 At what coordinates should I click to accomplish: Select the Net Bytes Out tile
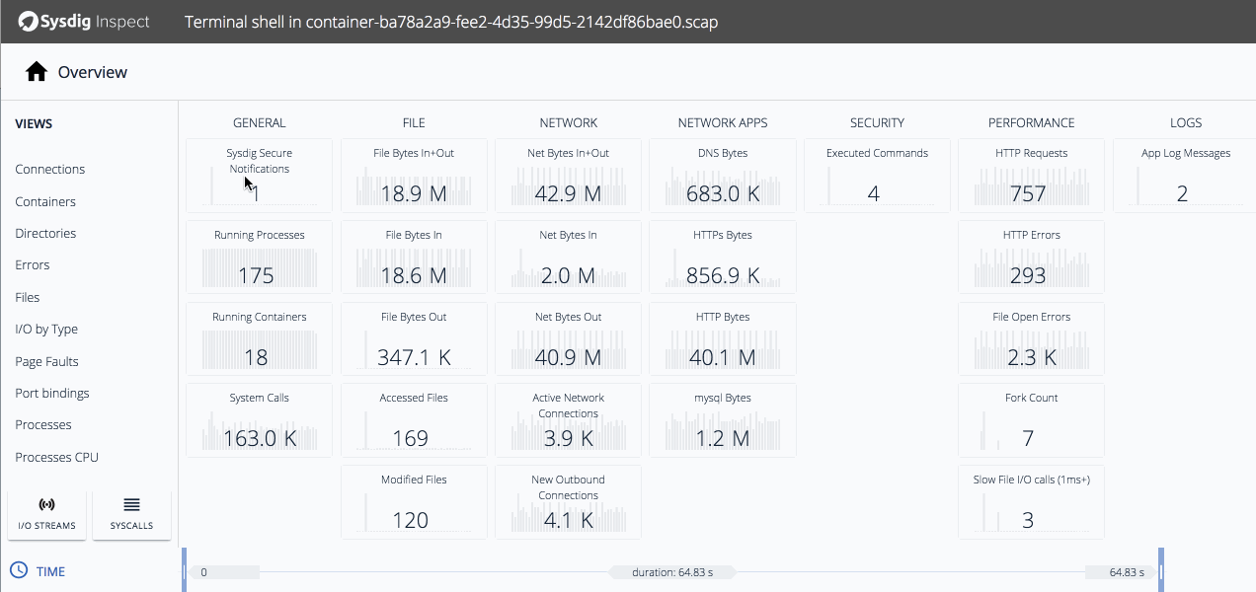click(x=569, y=338)
